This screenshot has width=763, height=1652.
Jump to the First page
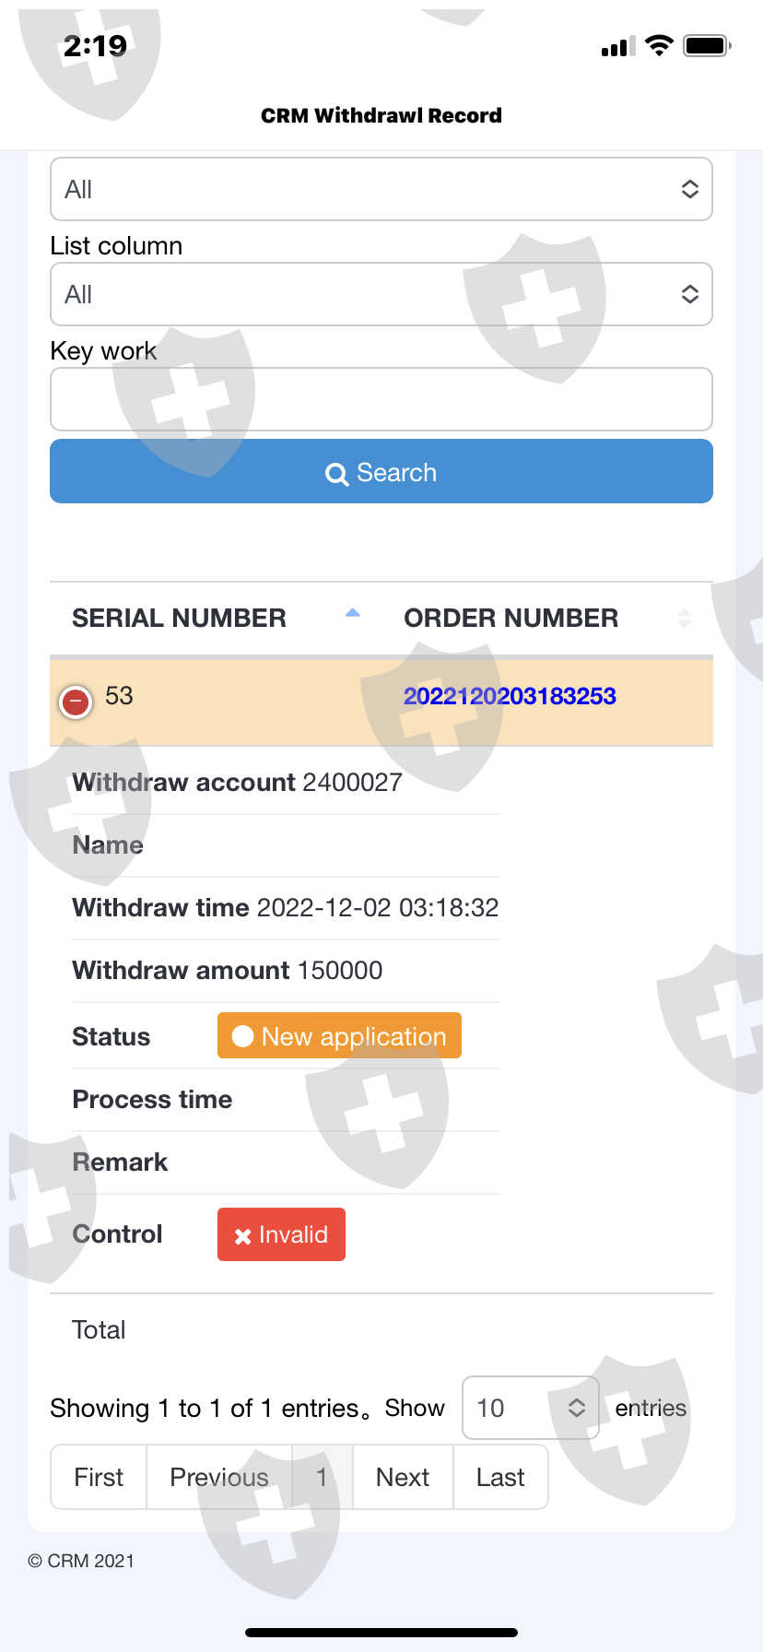(99, 1477)
